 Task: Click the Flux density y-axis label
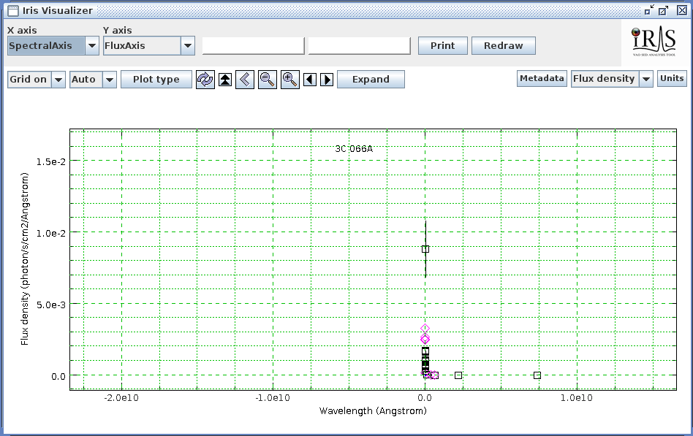25,259
